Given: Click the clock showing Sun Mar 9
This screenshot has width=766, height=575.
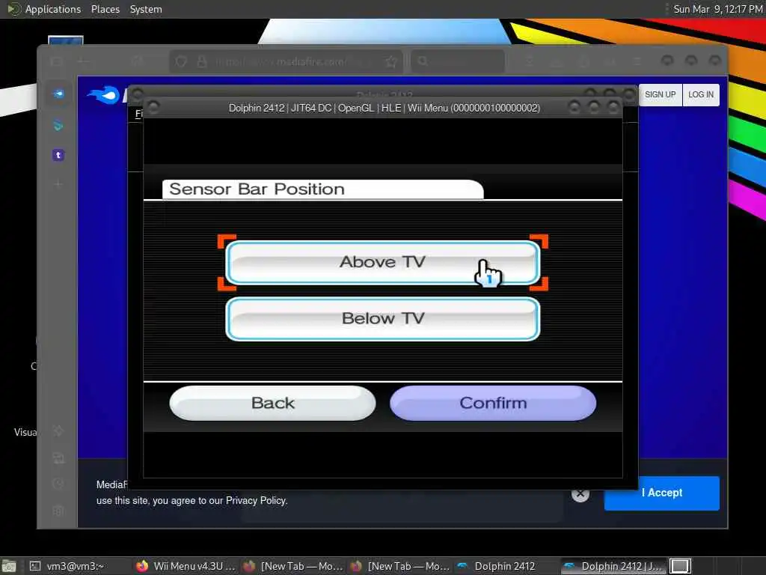Looking at the screenshot, I should (718, 9).
